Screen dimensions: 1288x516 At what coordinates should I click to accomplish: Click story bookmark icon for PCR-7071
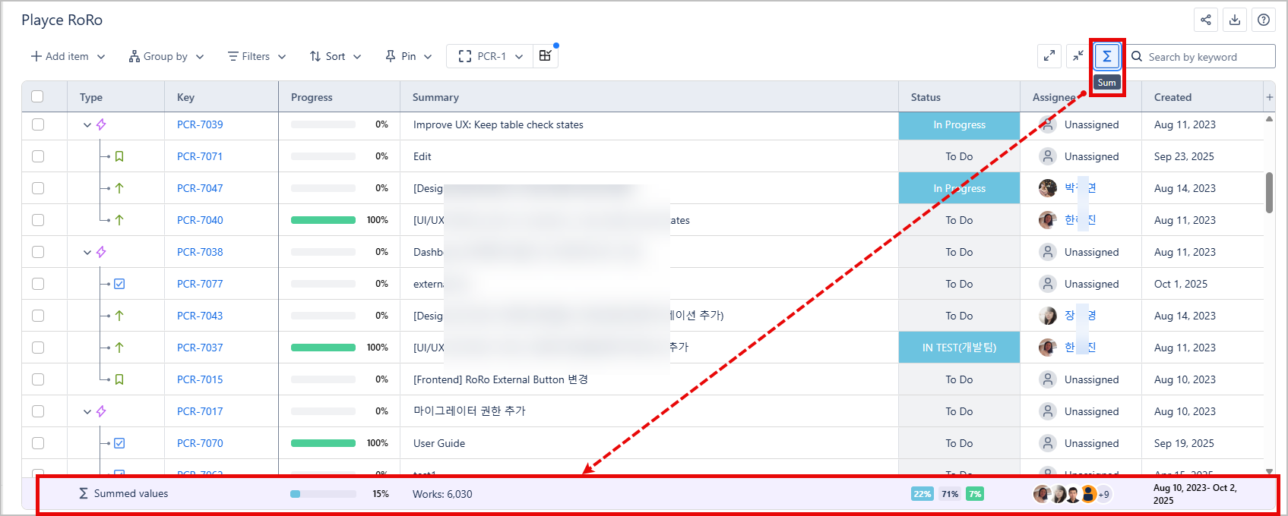(x=119, y=156)
